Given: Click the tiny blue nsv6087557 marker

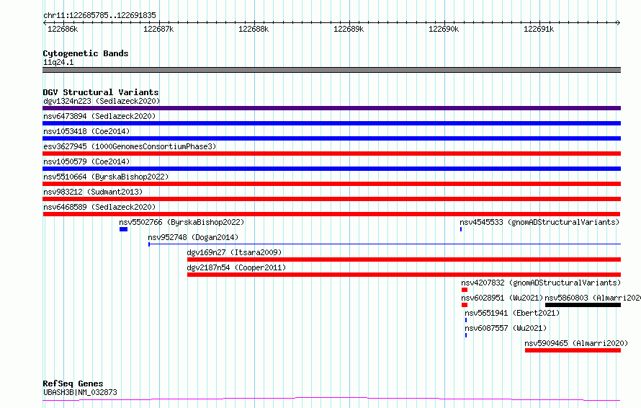Looking at the screenshot, I should coord(466,335).
